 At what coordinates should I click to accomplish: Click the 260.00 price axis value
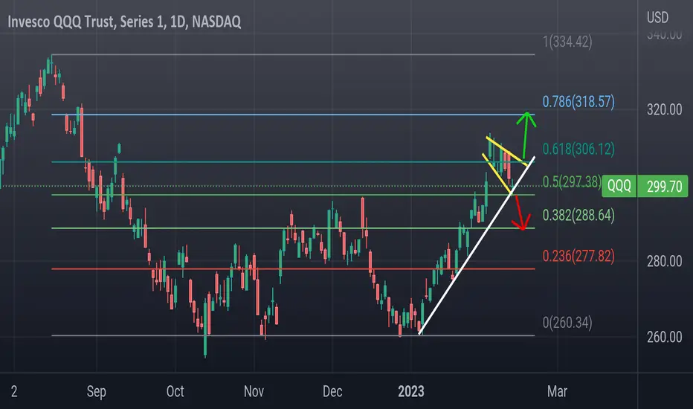click(664, 338)
